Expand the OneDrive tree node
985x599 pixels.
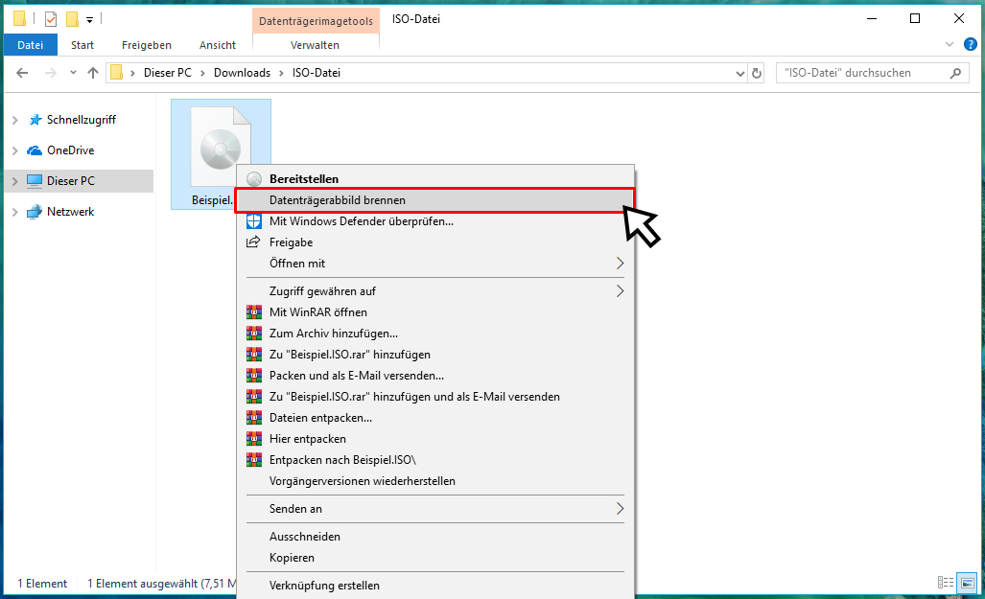coord(15,150)
